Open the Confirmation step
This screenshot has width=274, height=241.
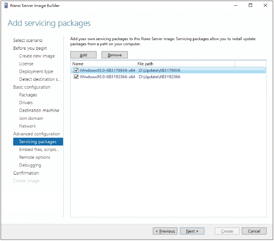[26, 173]
